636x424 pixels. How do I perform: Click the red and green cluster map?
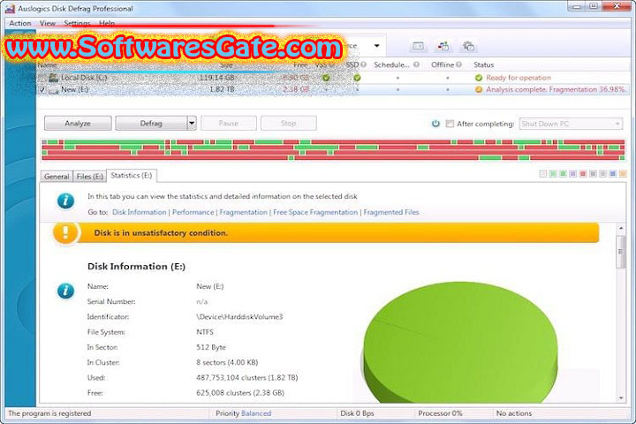(333, 149)
